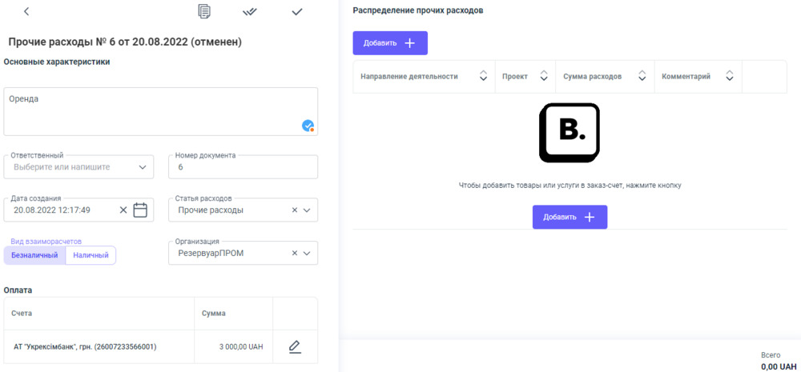This screenshot has width=801, height=372.
Task: Select Наличный payment type
Action: [x=91, y=255]
